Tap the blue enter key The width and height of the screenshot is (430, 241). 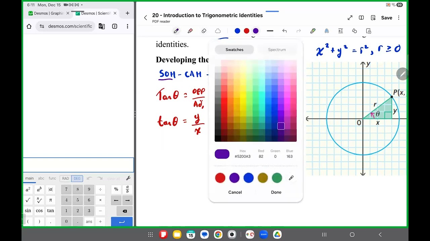[122, 222]
